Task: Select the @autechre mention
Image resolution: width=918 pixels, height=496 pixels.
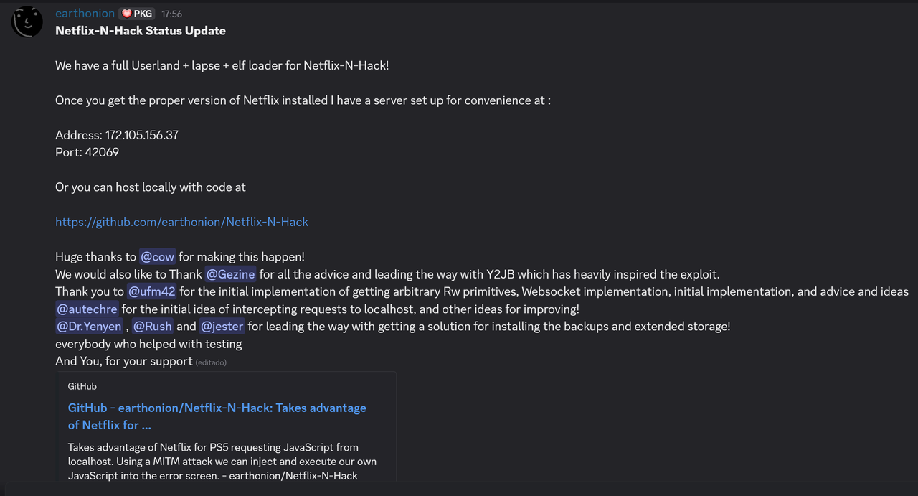Action: click(87, 309)
